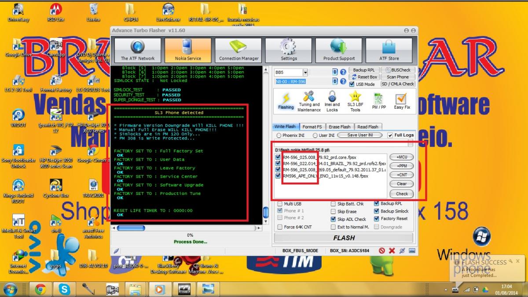
Task: Enable Force 64K CNT checkbox
Action: (x=279, y=227)
